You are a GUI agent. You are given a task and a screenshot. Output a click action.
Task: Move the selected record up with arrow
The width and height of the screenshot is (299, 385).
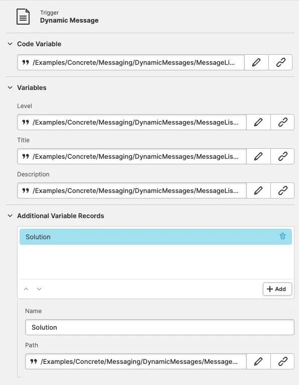coord(26,289)
